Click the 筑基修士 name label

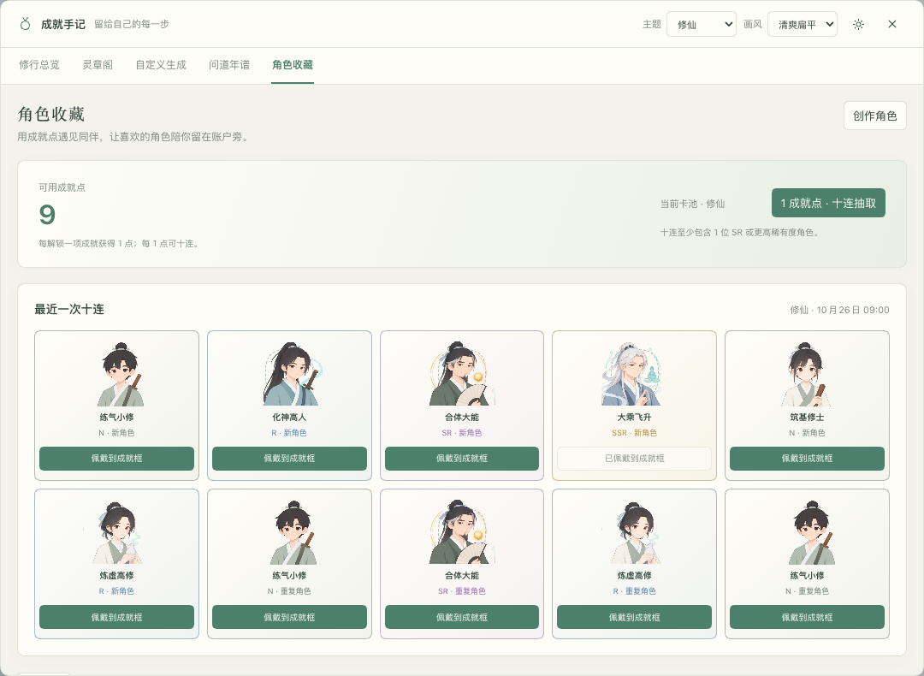[807, 418]
